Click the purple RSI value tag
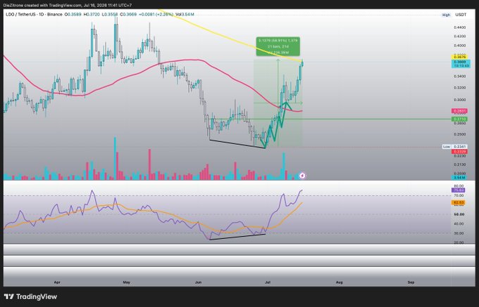This screenshot has height=307, width=479. [459, 190]
